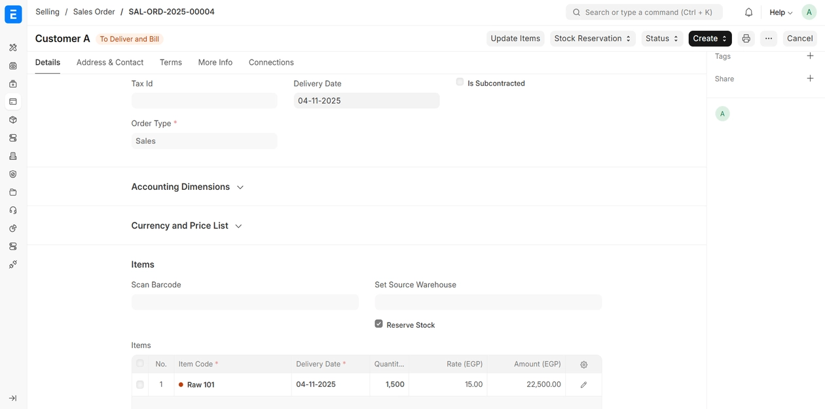Image resolution: width=825 pixels, height=409 pixels.
Task: Select the row 1 checkbox for Raw 101
Action: click(x=140, y=385)
